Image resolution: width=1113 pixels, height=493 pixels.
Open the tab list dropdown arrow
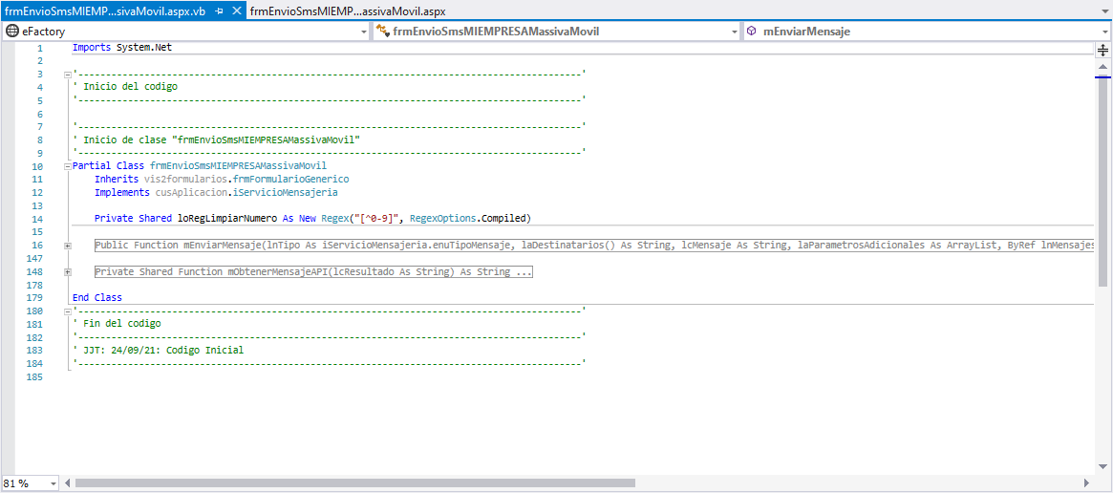[x=1105, y=12]
